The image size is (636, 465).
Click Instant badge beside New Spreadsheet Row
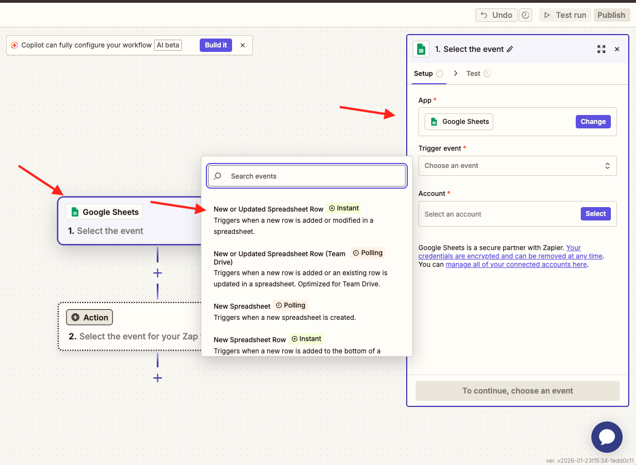click(x=306, y=339)
